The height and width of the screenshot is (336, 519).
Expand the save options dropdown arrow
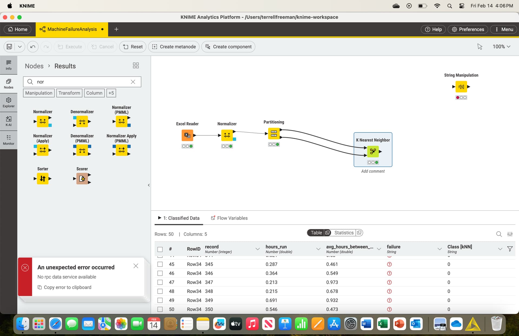click(20, 47)
